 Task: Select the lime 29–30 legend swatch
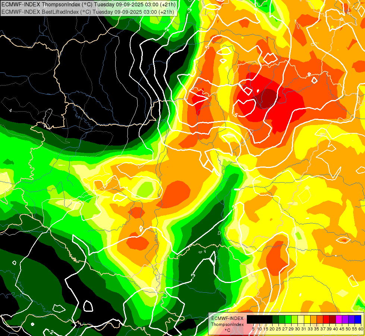click(x=295, y=319)
